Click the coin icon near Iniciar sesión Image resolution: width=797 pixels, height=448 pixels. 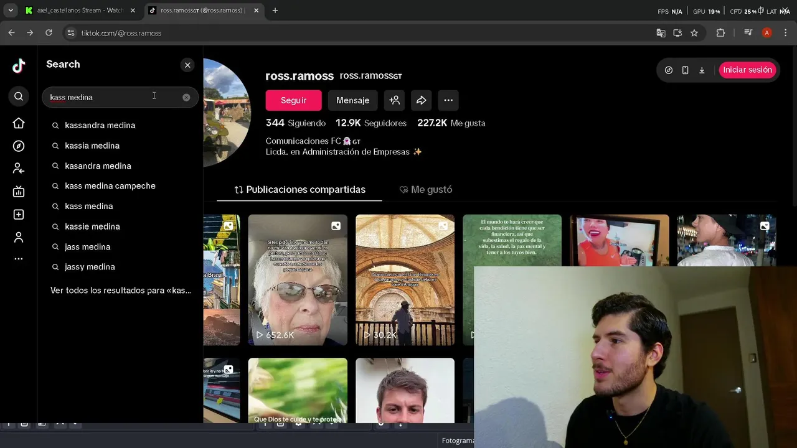[669, 70]
